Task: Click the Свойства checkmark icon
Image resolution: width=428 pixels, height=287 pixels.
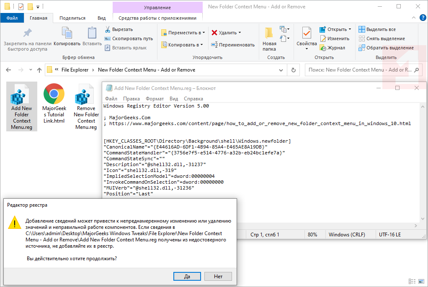Action: click(x=307, y=33)
